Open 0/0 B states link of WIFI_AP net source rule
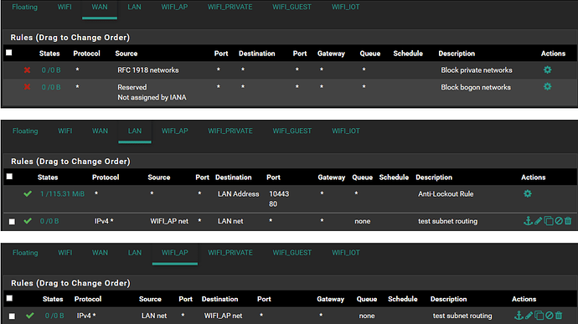Viewport: 578px width, 324px height. pyautogui.click(x=49, y=221)
